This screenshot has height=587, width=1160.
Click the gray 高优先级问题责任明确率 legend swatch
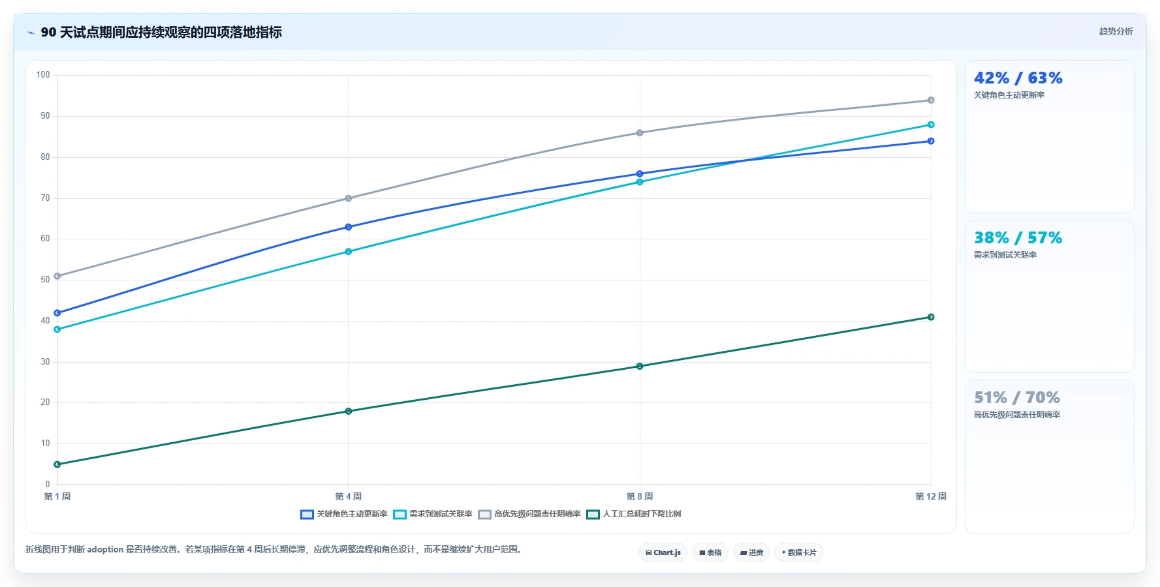[x=484, y=515]
